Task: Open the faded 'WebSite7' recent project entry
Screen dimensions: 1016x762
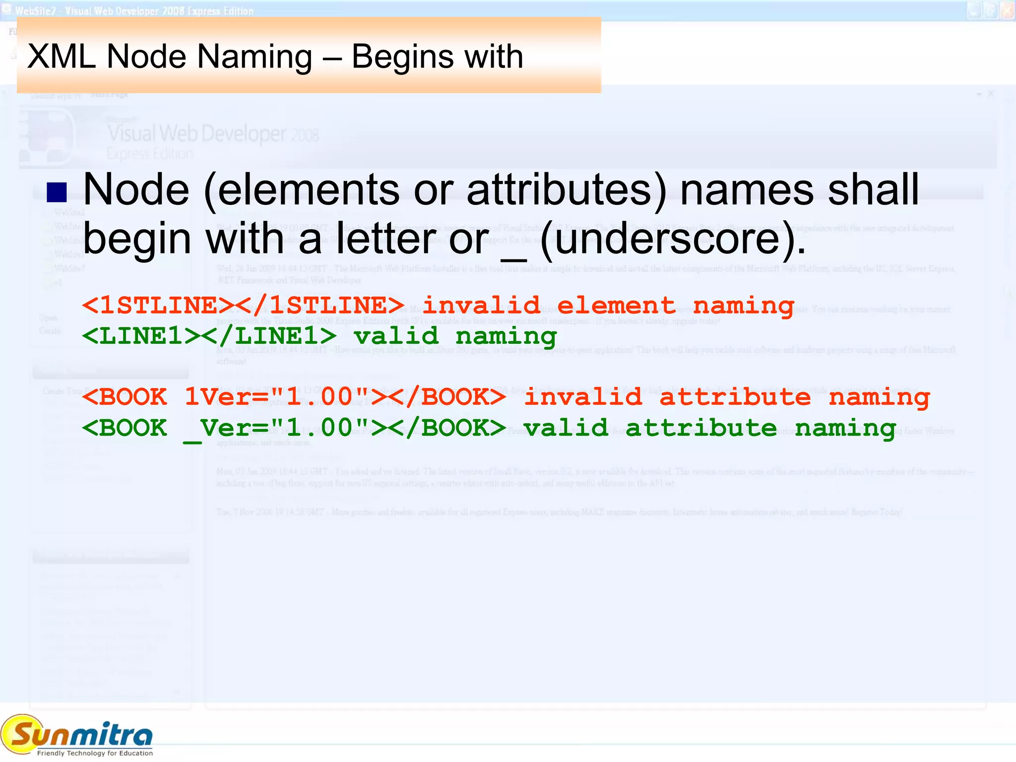Action: [x=69, y=268]
